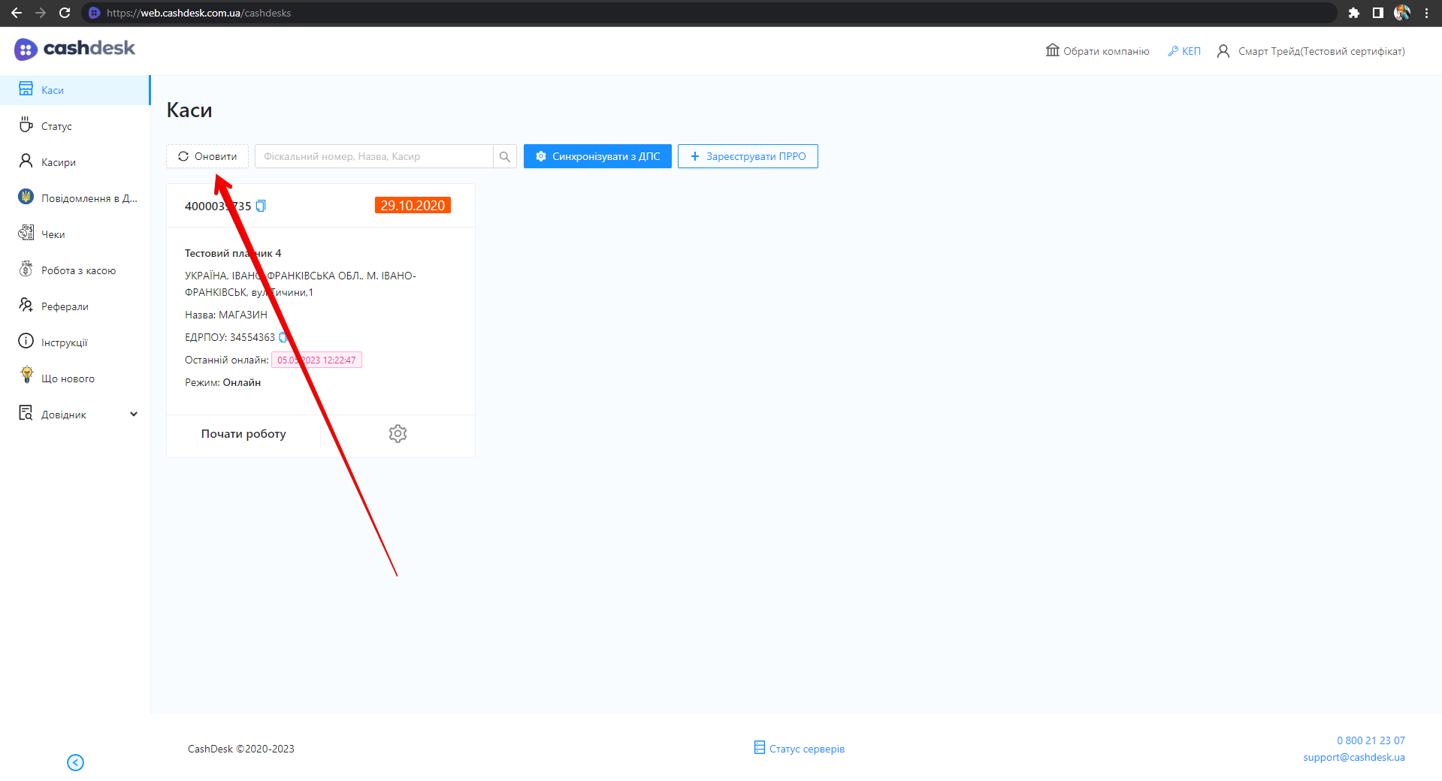This screenshot has width=1442, height=781.
Task: Open Робота з касою section
Action: pos(78,270)
